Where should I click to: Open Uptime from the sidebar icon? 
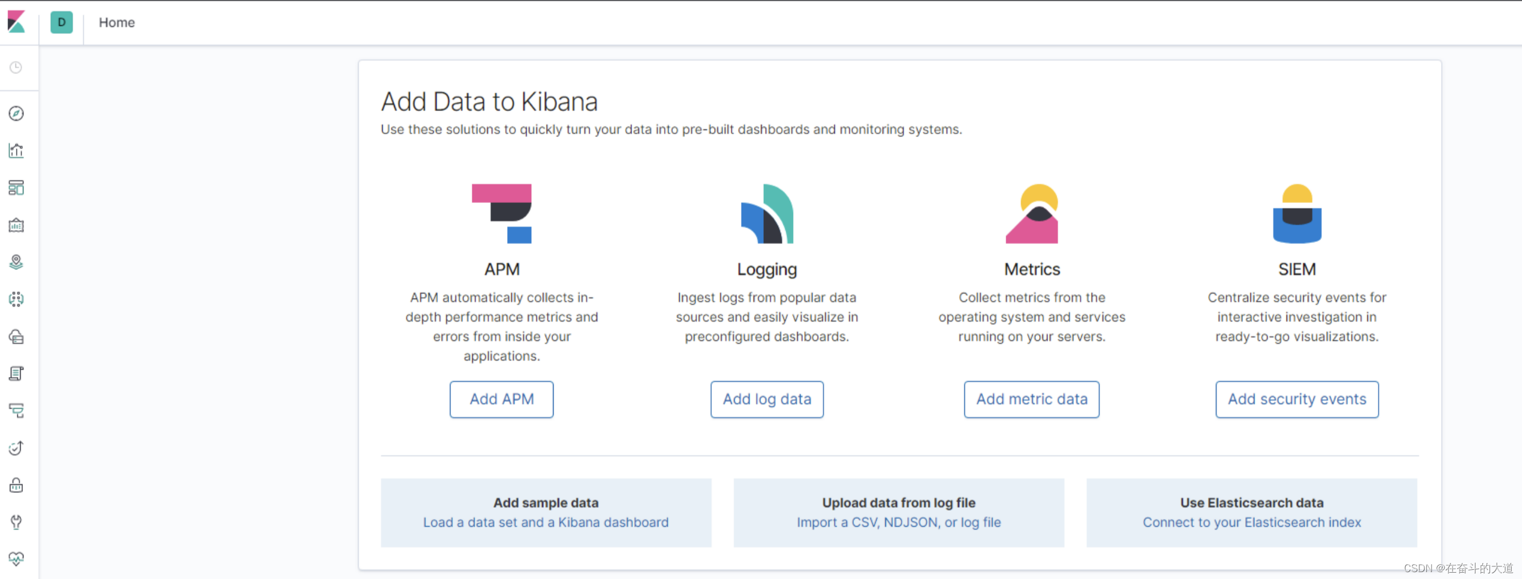click(x=16, y=448)
